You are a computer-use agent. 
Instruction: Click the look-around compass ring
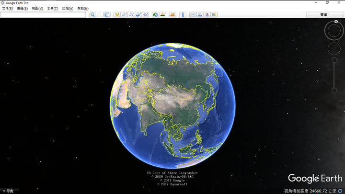pos(334,31)
